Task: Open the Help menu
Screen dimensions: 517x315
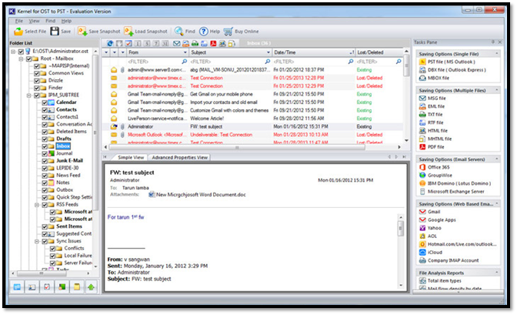Action: [66, 21]
